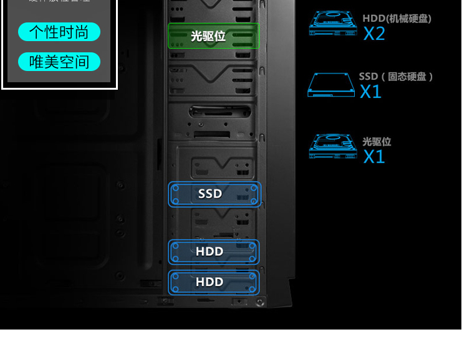Click bottom-right screw circle on SSD bay

click(x=253, y=201)
